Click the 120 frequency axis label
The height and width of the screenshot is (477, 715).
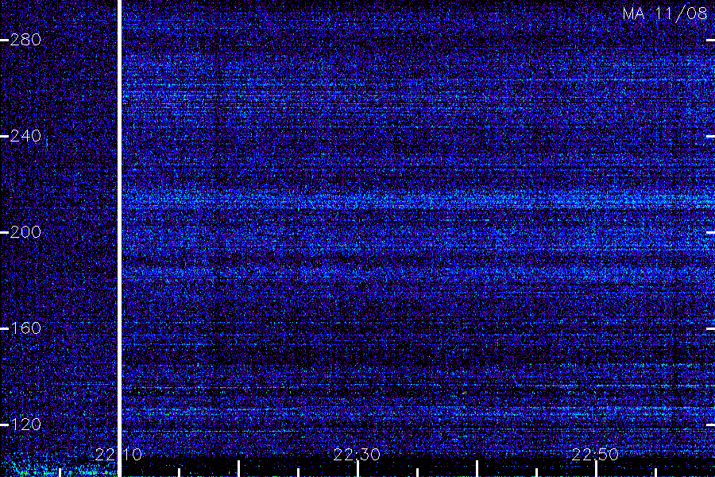(x=25, y=424)
